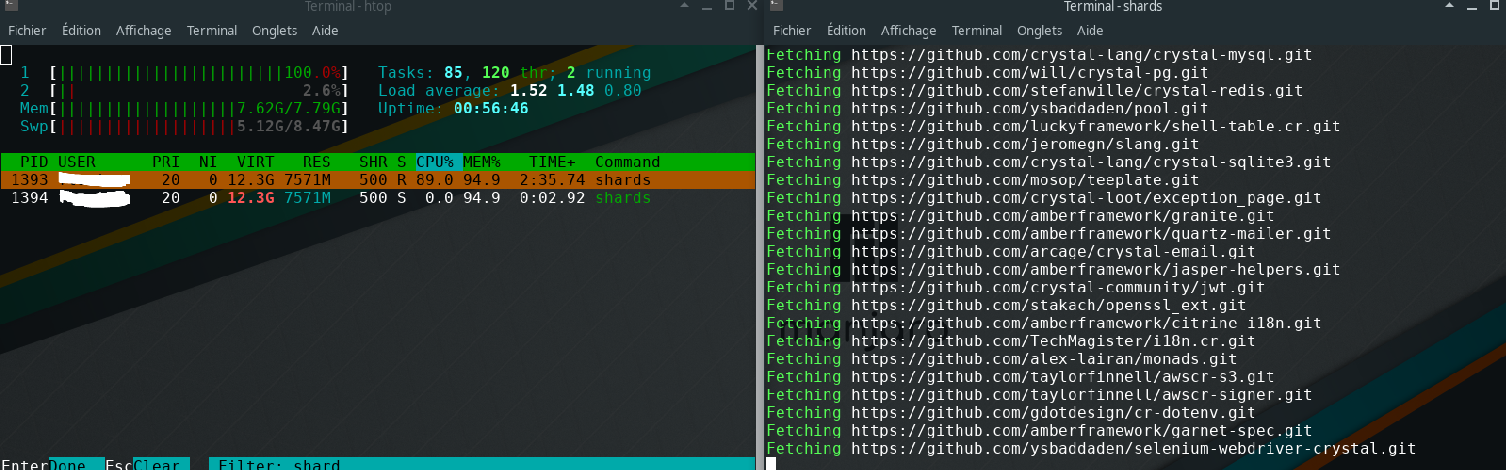The width and height of the screenshot is (1506, 470).
Task: Open Affichage menu in htop terminal
Action: 144,31
